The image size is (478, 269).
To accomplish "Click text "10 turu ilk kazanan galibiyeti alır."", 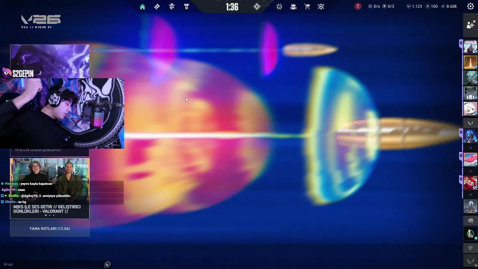I will pyautogui.click(x=38, y=150).
